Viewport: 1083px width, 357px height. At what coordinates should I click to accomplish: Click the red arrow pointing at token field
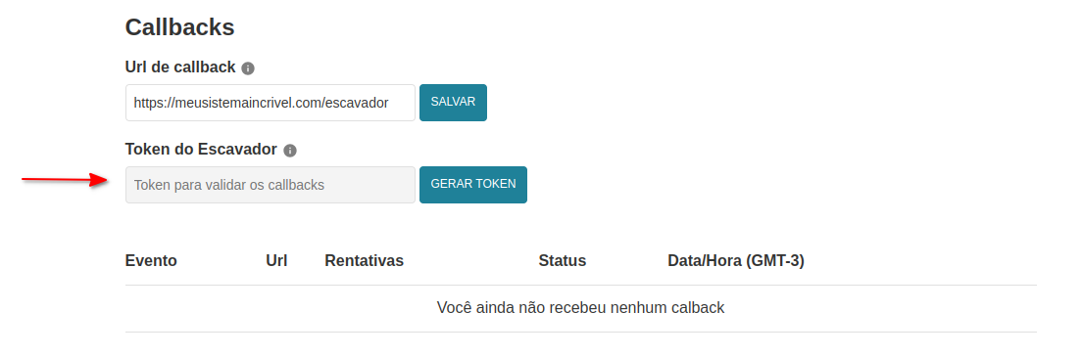tap(65, 180)
